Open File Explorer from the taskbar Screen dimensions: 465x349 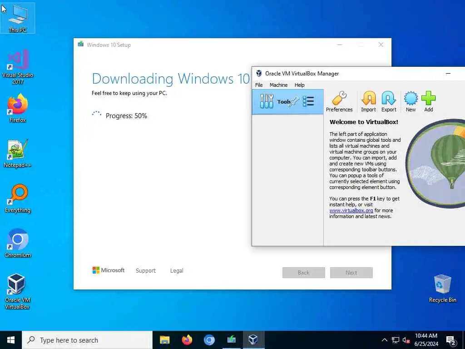point(164,340)
